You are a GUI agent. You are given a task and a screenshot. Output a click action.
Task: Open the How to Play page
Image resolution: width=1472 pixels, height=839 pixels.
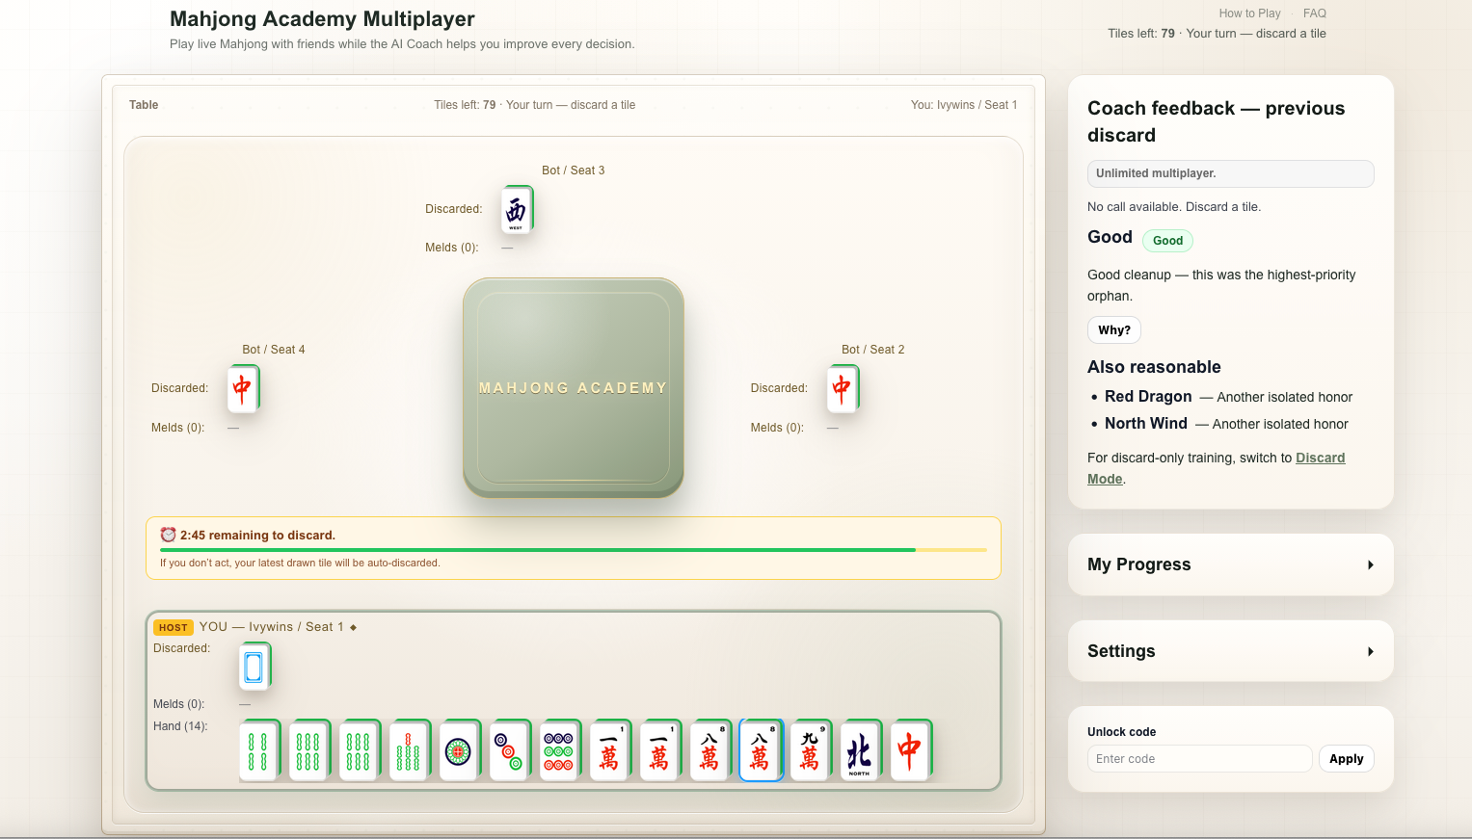pos(1249,13)
